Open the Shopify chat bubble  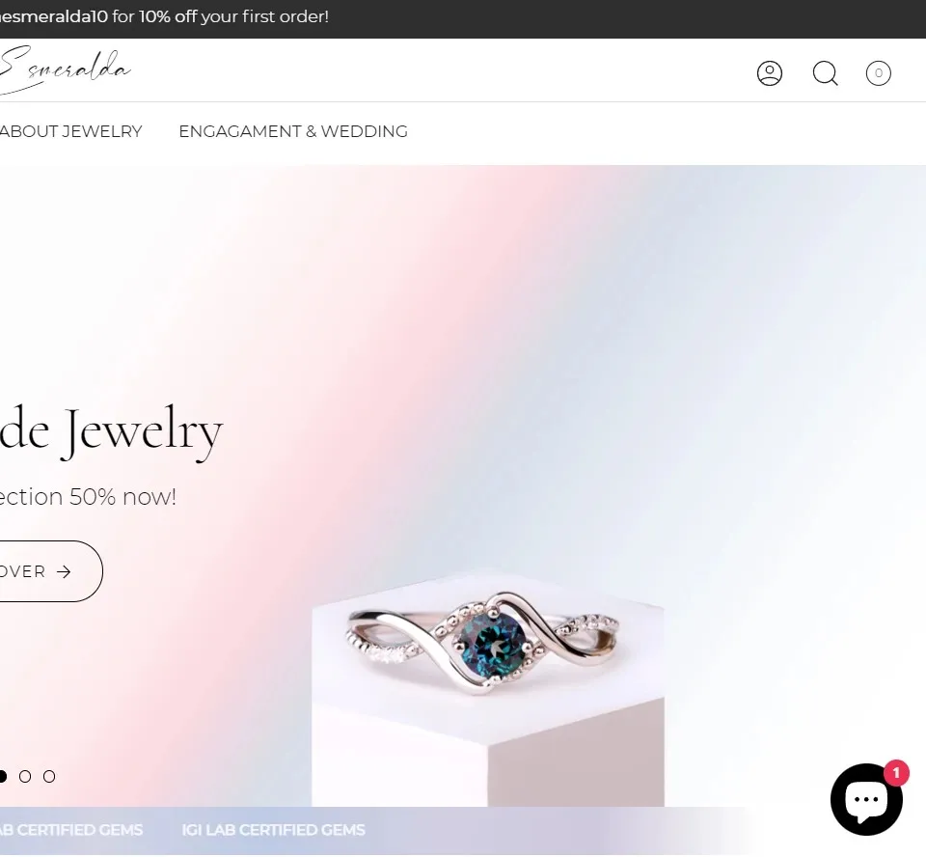click(x=866, y=799)
